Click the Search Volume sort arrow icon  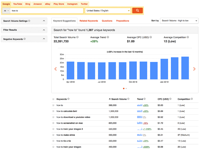(110, 99)
